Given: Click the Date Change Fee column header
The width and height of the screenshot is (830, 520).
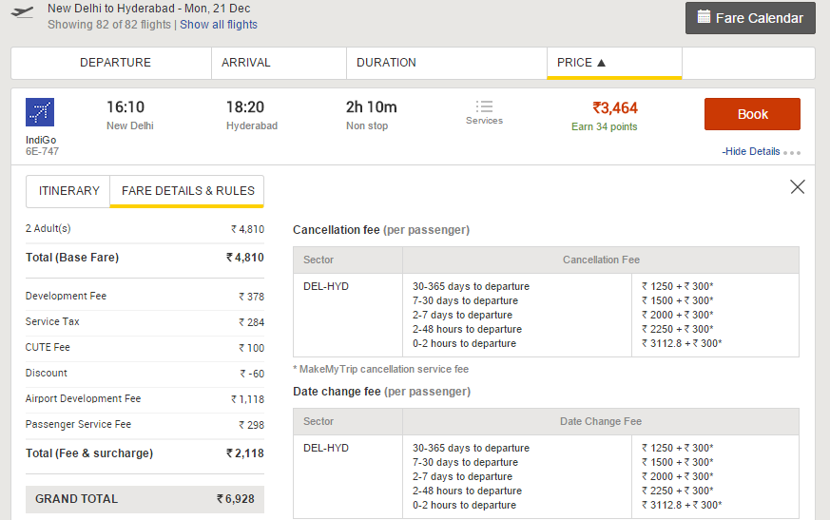Looking at the screenshot, I should pyautogui.click(x=601, y=421).
